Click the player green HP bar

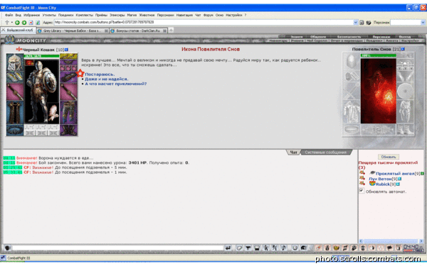41,56
